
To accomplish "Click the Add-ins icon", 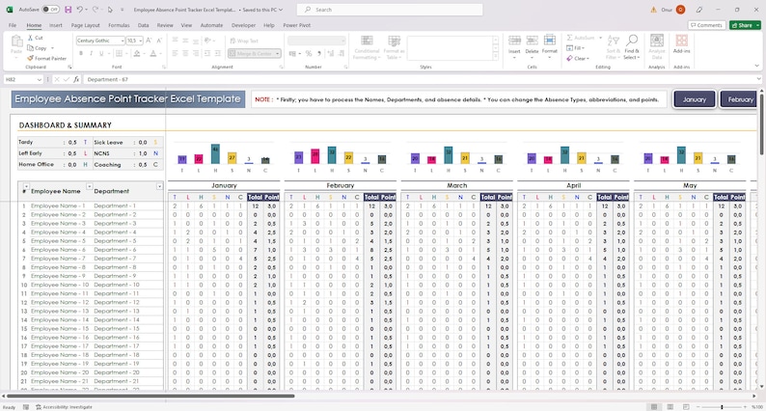I will pos(681,41).
